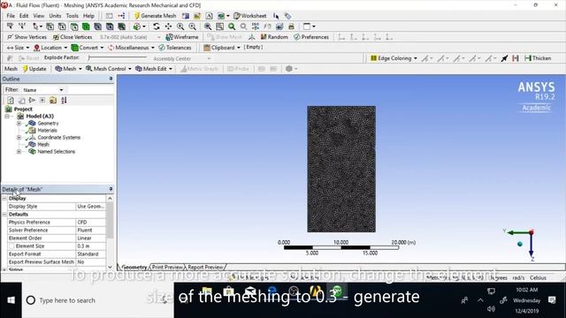This screenshot has width=566, height=318.
Task: Switch to the Geometry tab
Action: coord(134,267)
